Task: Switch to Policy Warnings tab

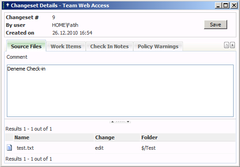Action: [158, 46]
